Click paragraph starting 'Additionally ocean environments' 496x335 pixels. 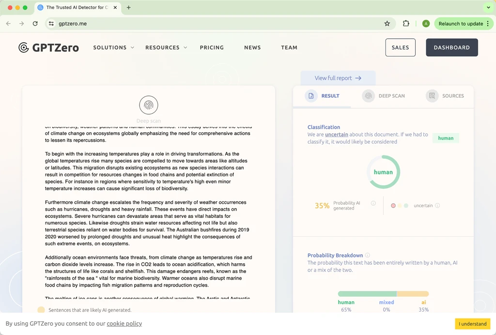coord(148,271)
